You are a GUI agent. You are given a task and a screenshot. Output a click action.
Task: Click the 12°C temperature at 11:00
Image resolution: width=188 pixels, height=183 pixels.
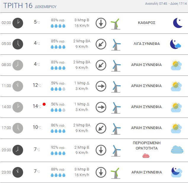(x=36, y=85)
